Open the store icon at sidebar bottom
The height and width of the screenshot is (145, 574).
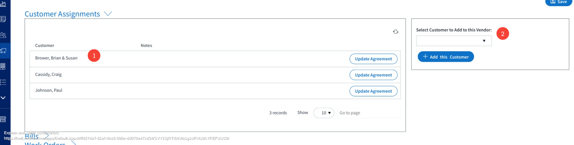3,119
